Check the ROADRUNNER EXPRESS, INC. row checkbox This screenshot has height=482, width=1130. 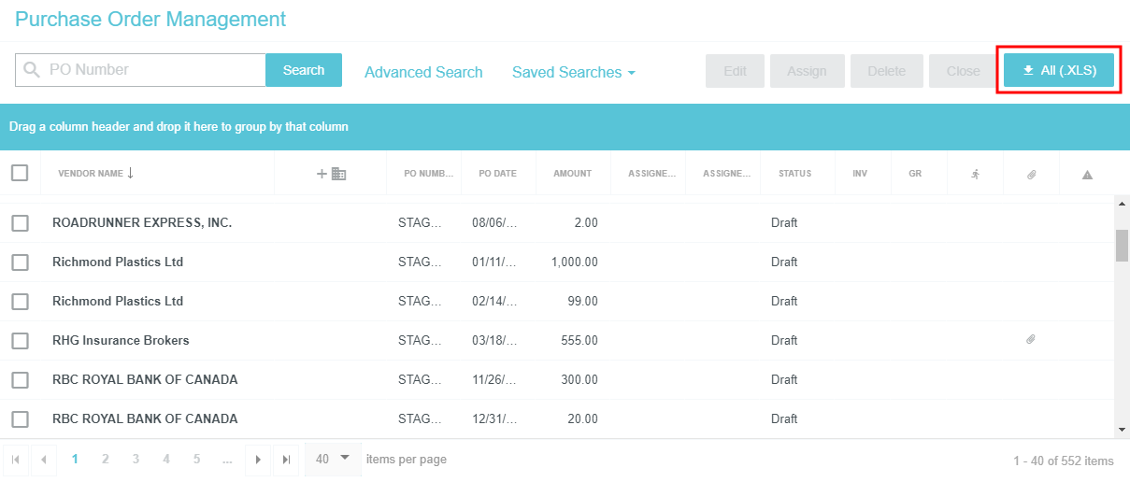20,223
